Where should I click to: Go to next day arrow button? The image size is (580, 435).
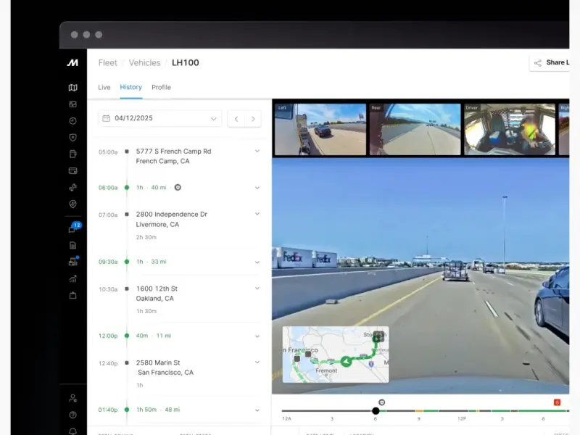pos(253,118)
